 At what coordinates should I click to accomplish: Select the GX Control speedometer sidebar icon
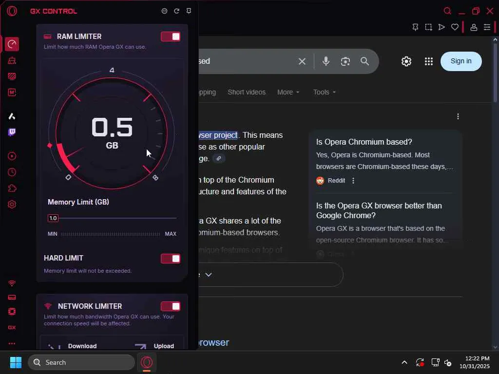coord(12,44)
